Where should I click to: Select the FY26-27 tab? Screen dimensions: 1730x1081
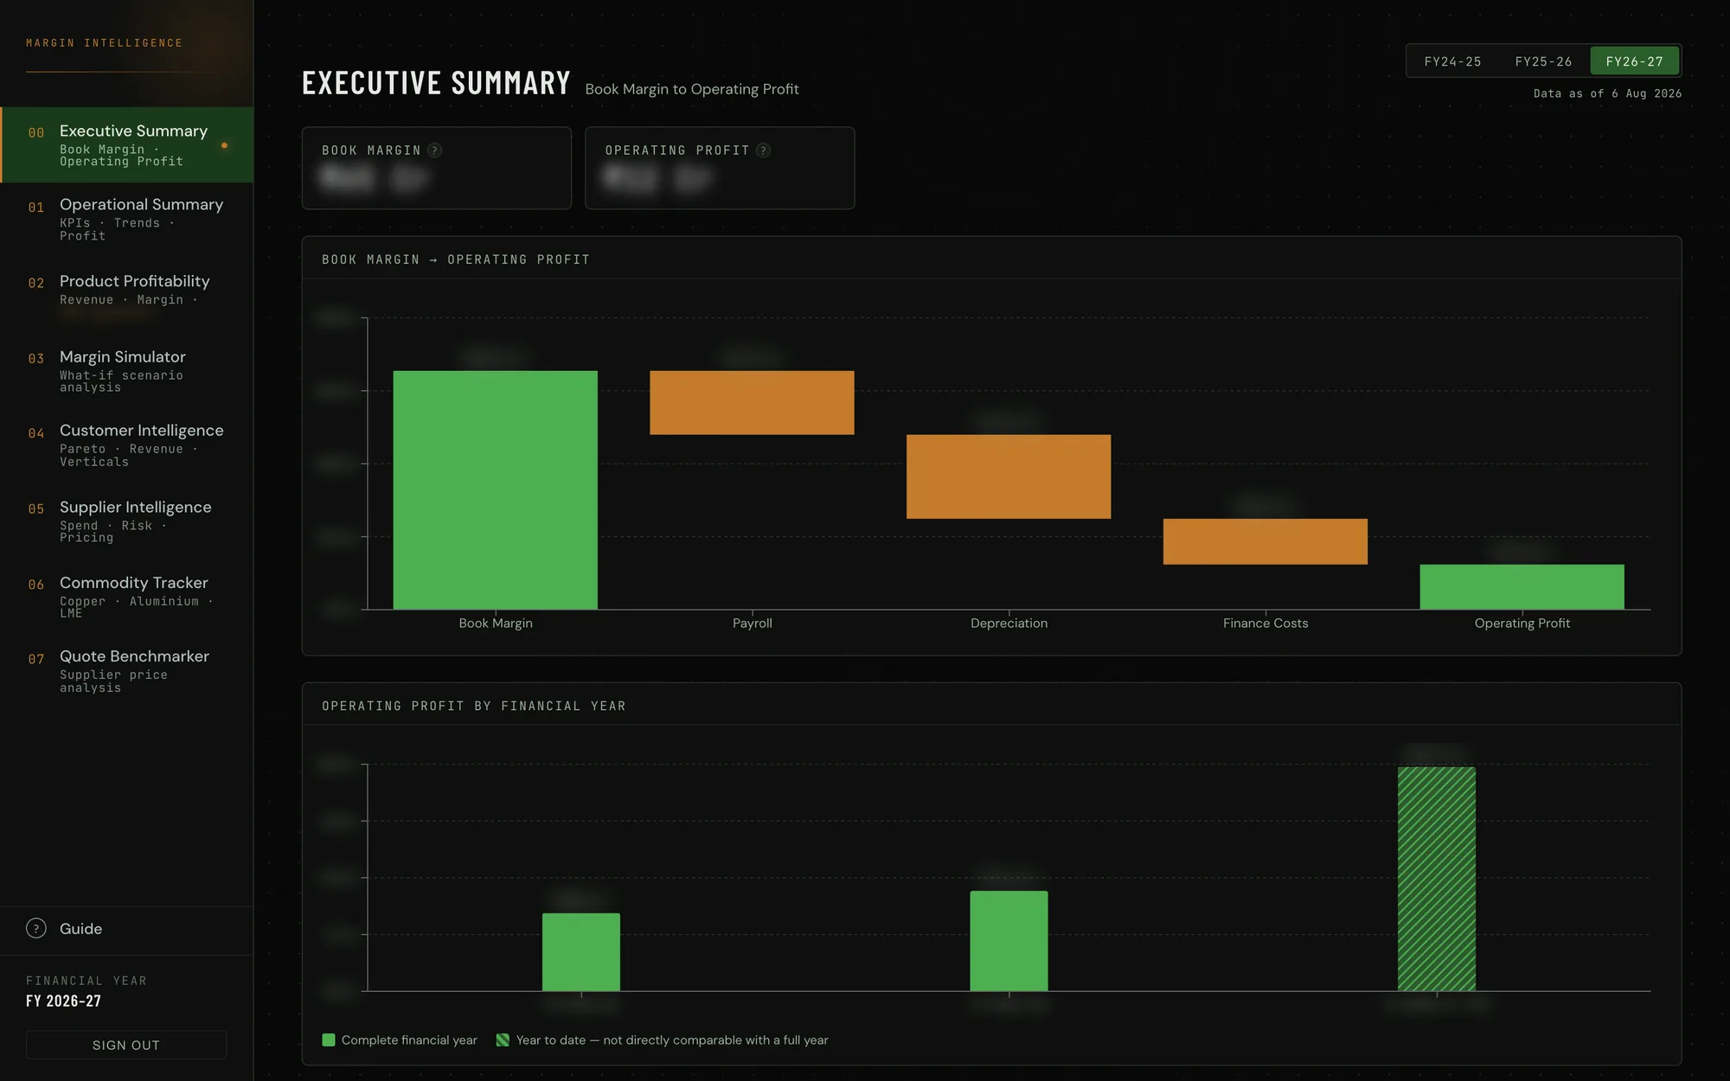point(1635,61)
